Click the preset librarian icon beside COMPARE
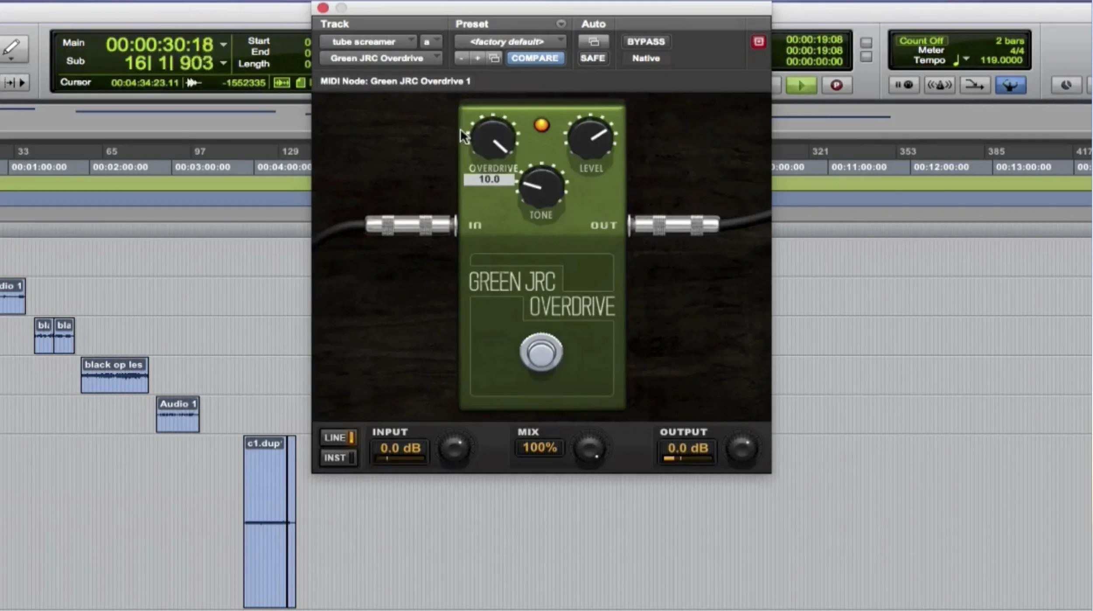Viewport: 1093px width, 611px height. (494, 58)
